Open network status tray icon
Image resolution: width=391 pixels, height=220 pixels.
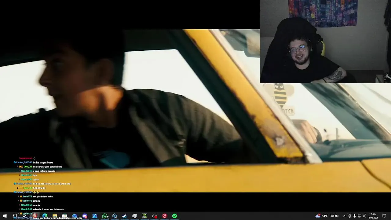359,216
